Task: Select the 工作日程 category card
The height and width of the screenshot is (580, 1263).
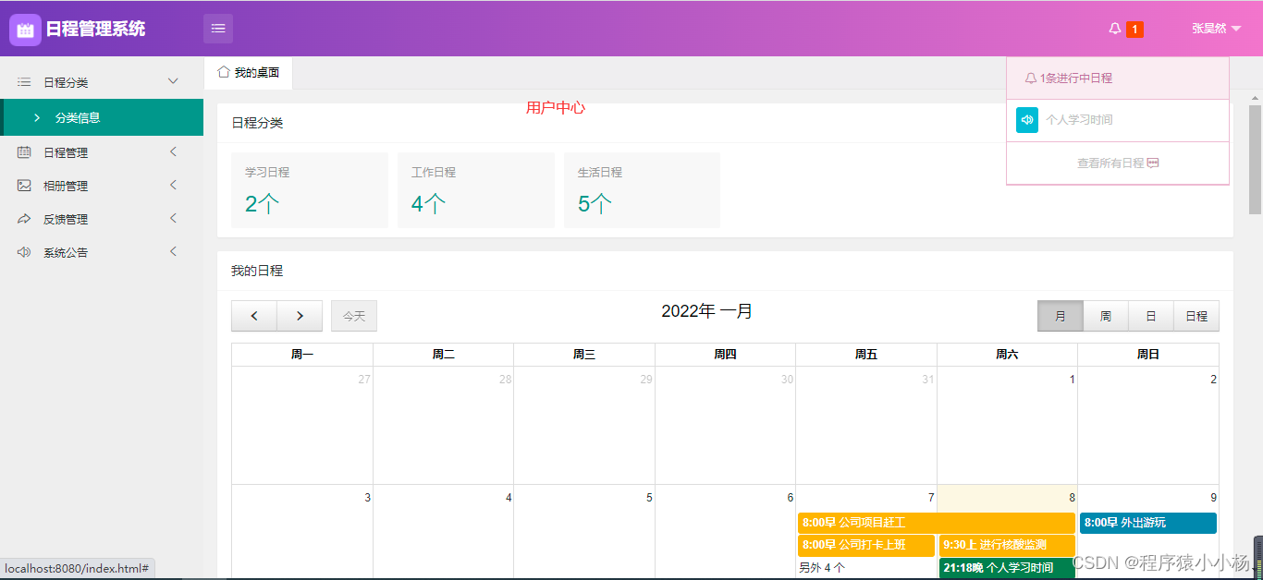Action: tap(476, 190)
